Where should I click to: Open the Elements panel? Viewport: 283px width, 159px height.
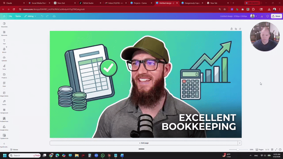(x=4, y=33)
